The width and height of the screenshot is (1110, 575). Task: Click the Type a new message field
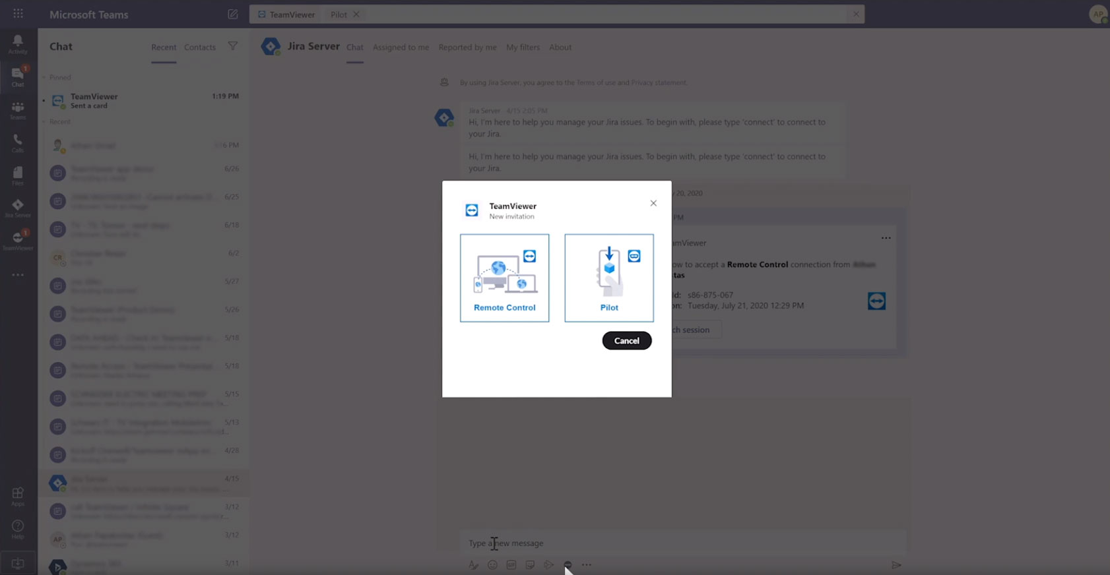coord(683,543)
